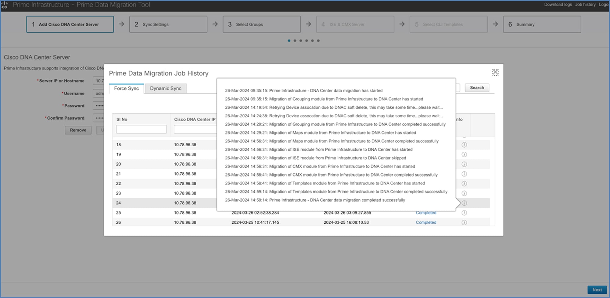The height and width of the screenshot is (298, 610).
Task: Switch to the Dynamic Sync tab
Action: pyautogui.click(x=166, y=88)
